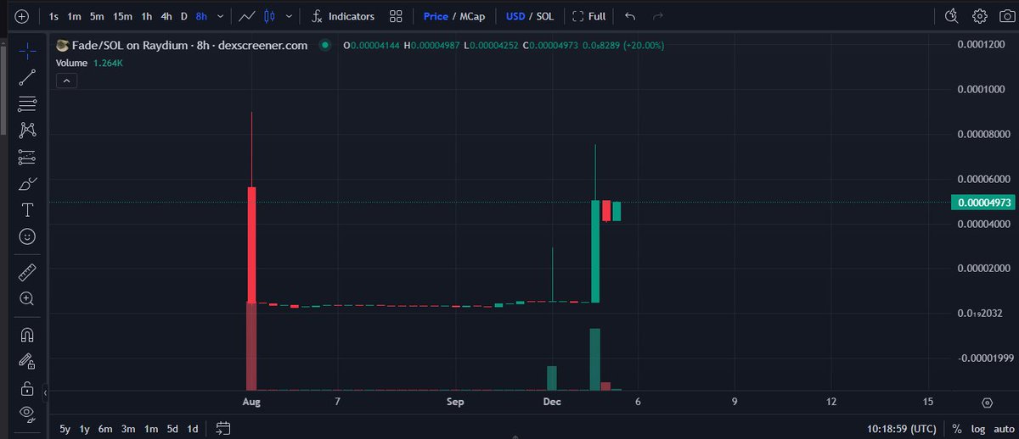Open time axis settings gear
Screen dimensions: 1019x439
point(988,403)
